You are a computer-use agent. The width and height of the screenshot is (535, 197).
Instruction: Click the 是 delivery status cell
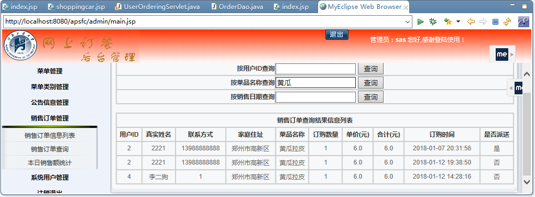(496, 148)
